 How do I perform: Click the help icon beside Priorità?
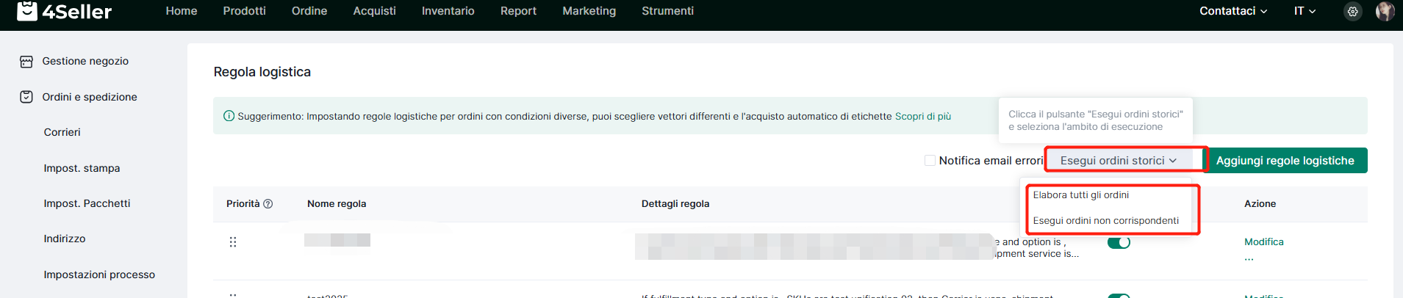[x=268, y=204]
